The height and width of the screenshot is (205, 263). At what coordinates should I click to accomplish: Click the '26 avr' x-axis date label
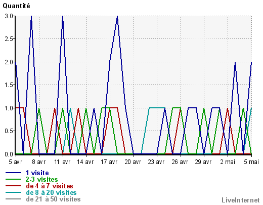(x=180, y=162)
